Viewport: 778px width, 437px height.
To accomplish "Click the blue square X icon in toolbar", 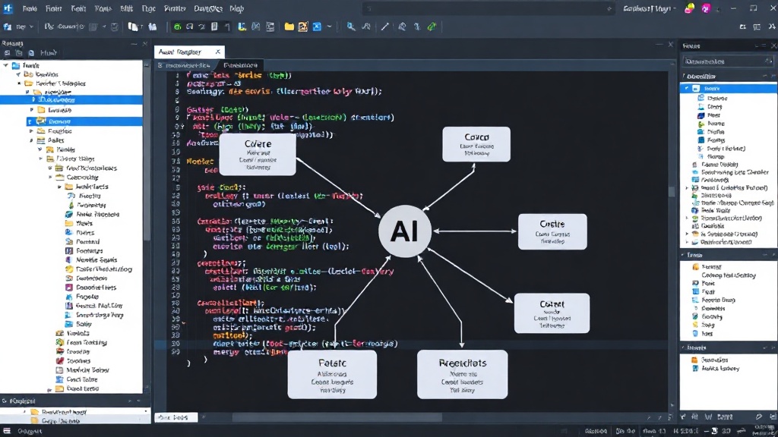I will click(x=317, y=27).
